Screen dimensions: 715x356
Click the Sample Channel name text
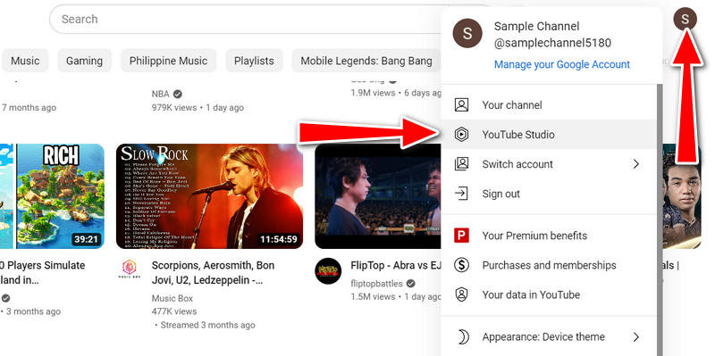(x=537, y=27)
